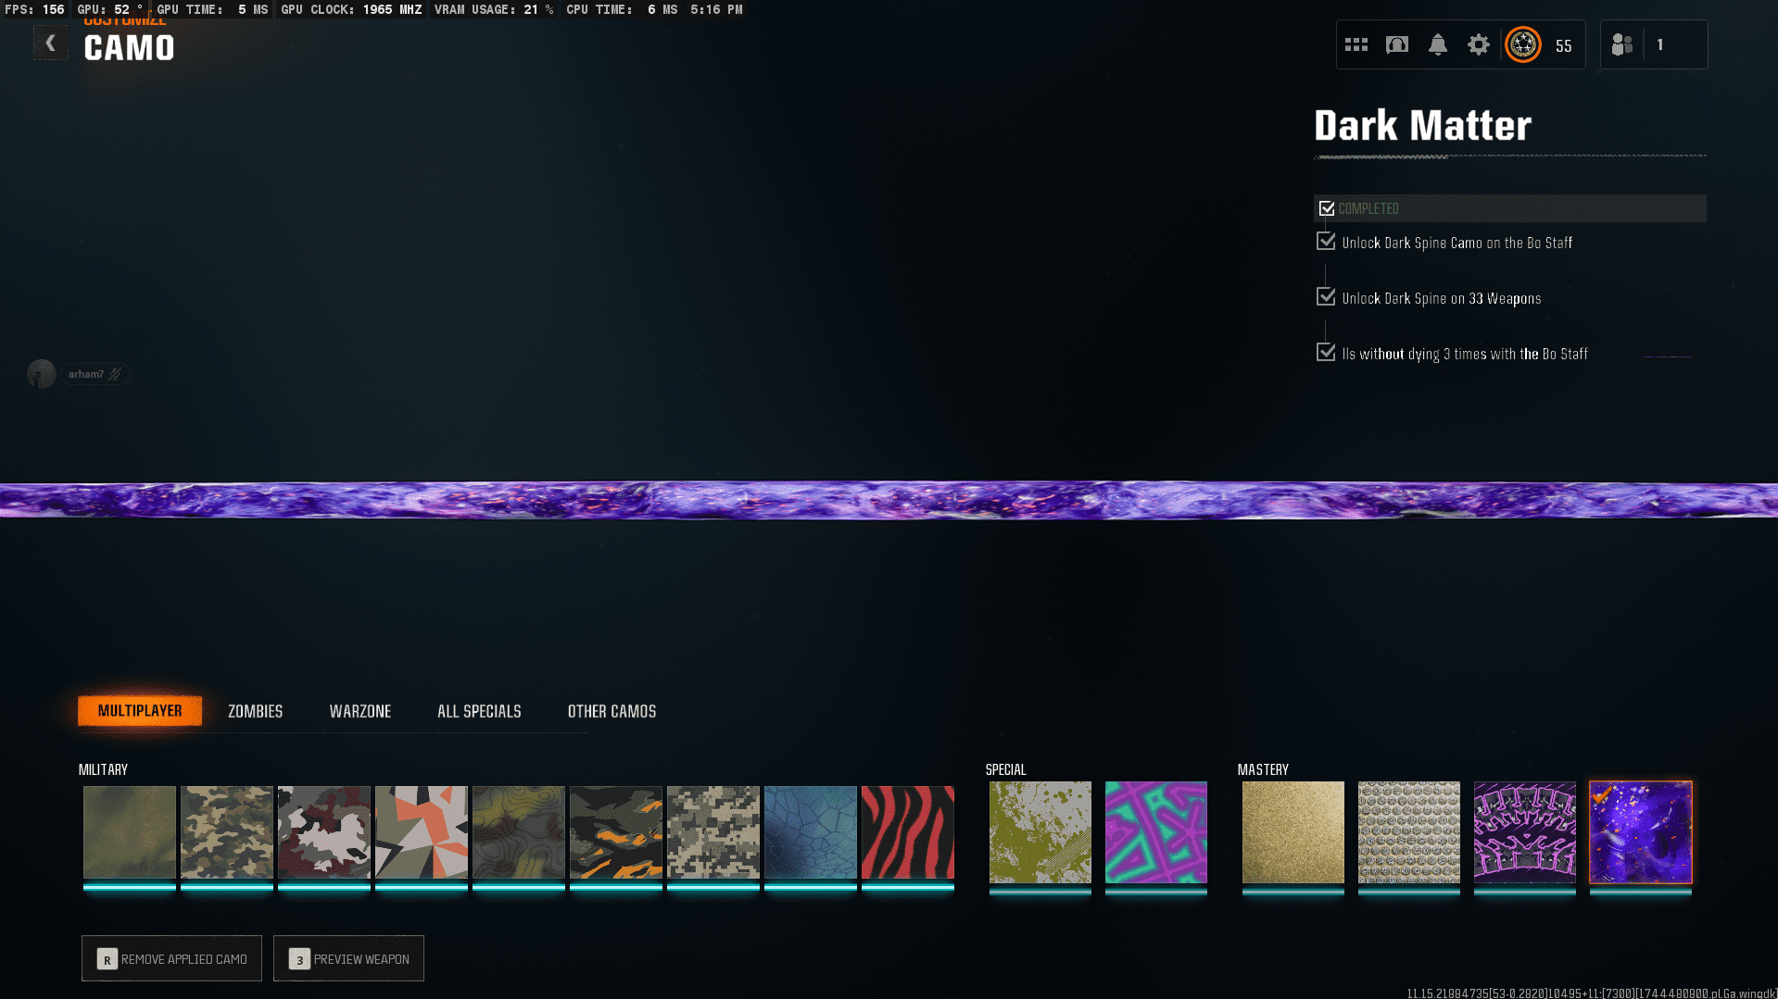The width and height of the screenshot is (1778, 999).
Task: Open the All Specials tab
Action: 479,711
